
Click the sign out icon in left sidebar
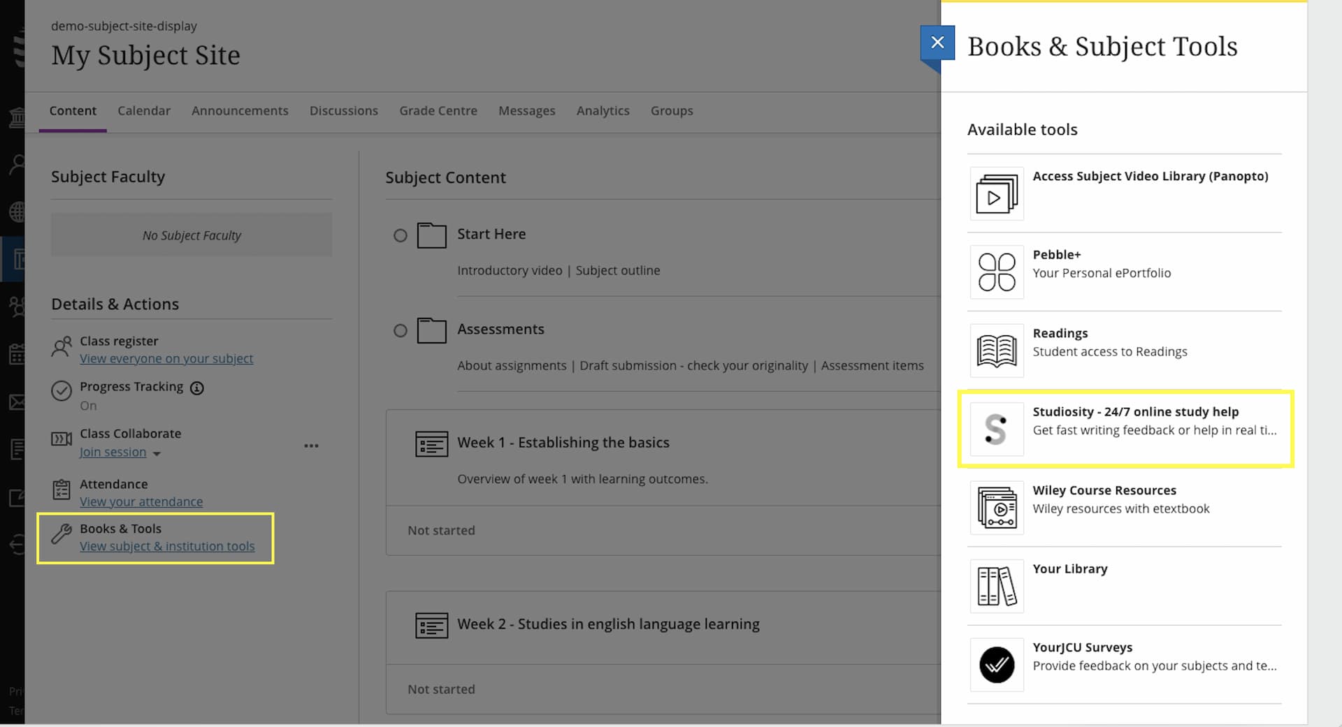(x=16, y=545)
